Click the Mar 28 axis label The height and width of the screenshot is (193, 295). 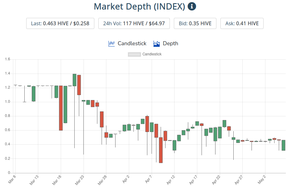102,180
